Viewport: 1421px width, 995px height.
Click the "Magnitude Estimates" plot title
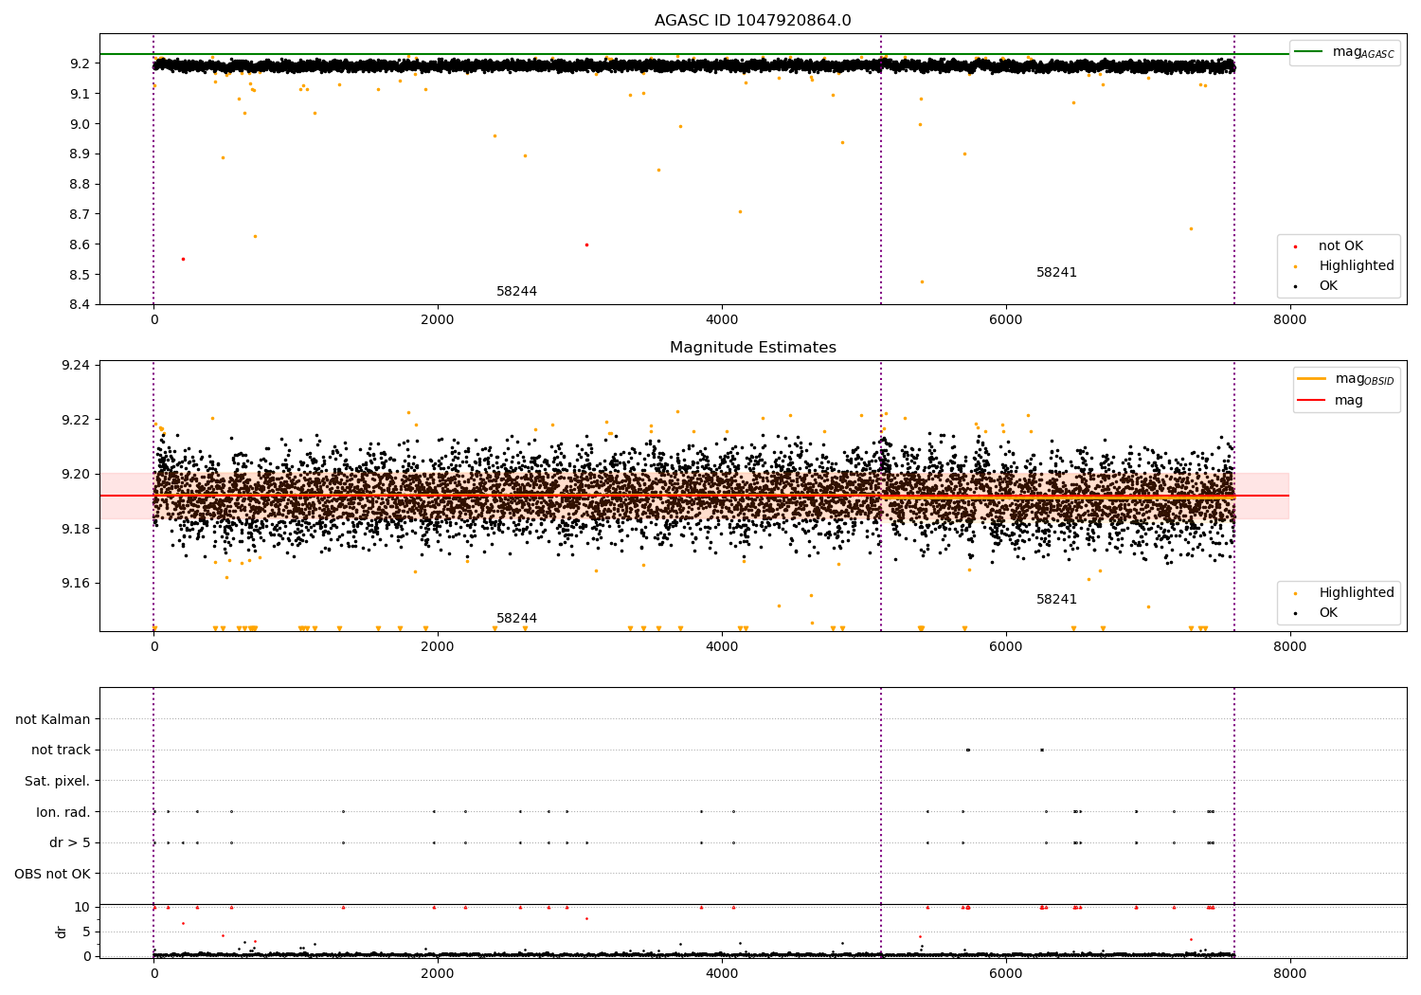[752, 348]
